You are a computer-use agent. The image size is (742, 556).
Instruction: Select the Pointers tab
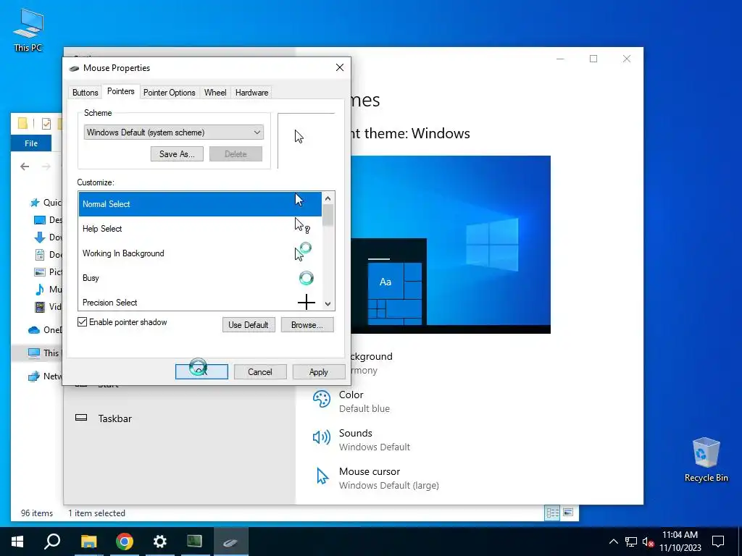click(121, 91)
